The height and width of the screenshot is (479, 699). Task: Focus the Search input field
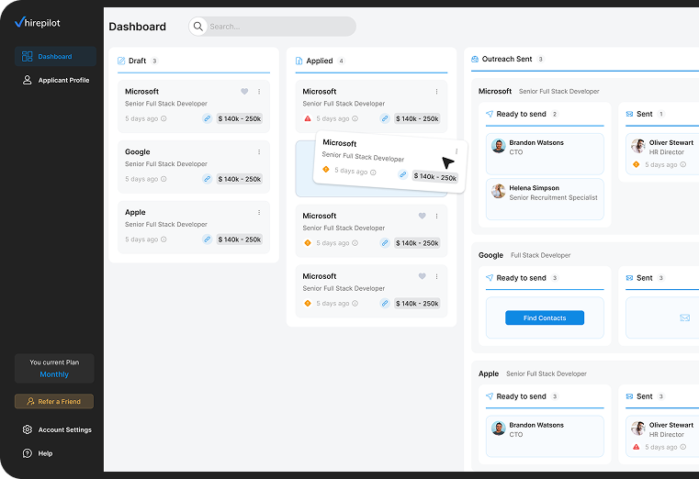click(x=276, y=27)
